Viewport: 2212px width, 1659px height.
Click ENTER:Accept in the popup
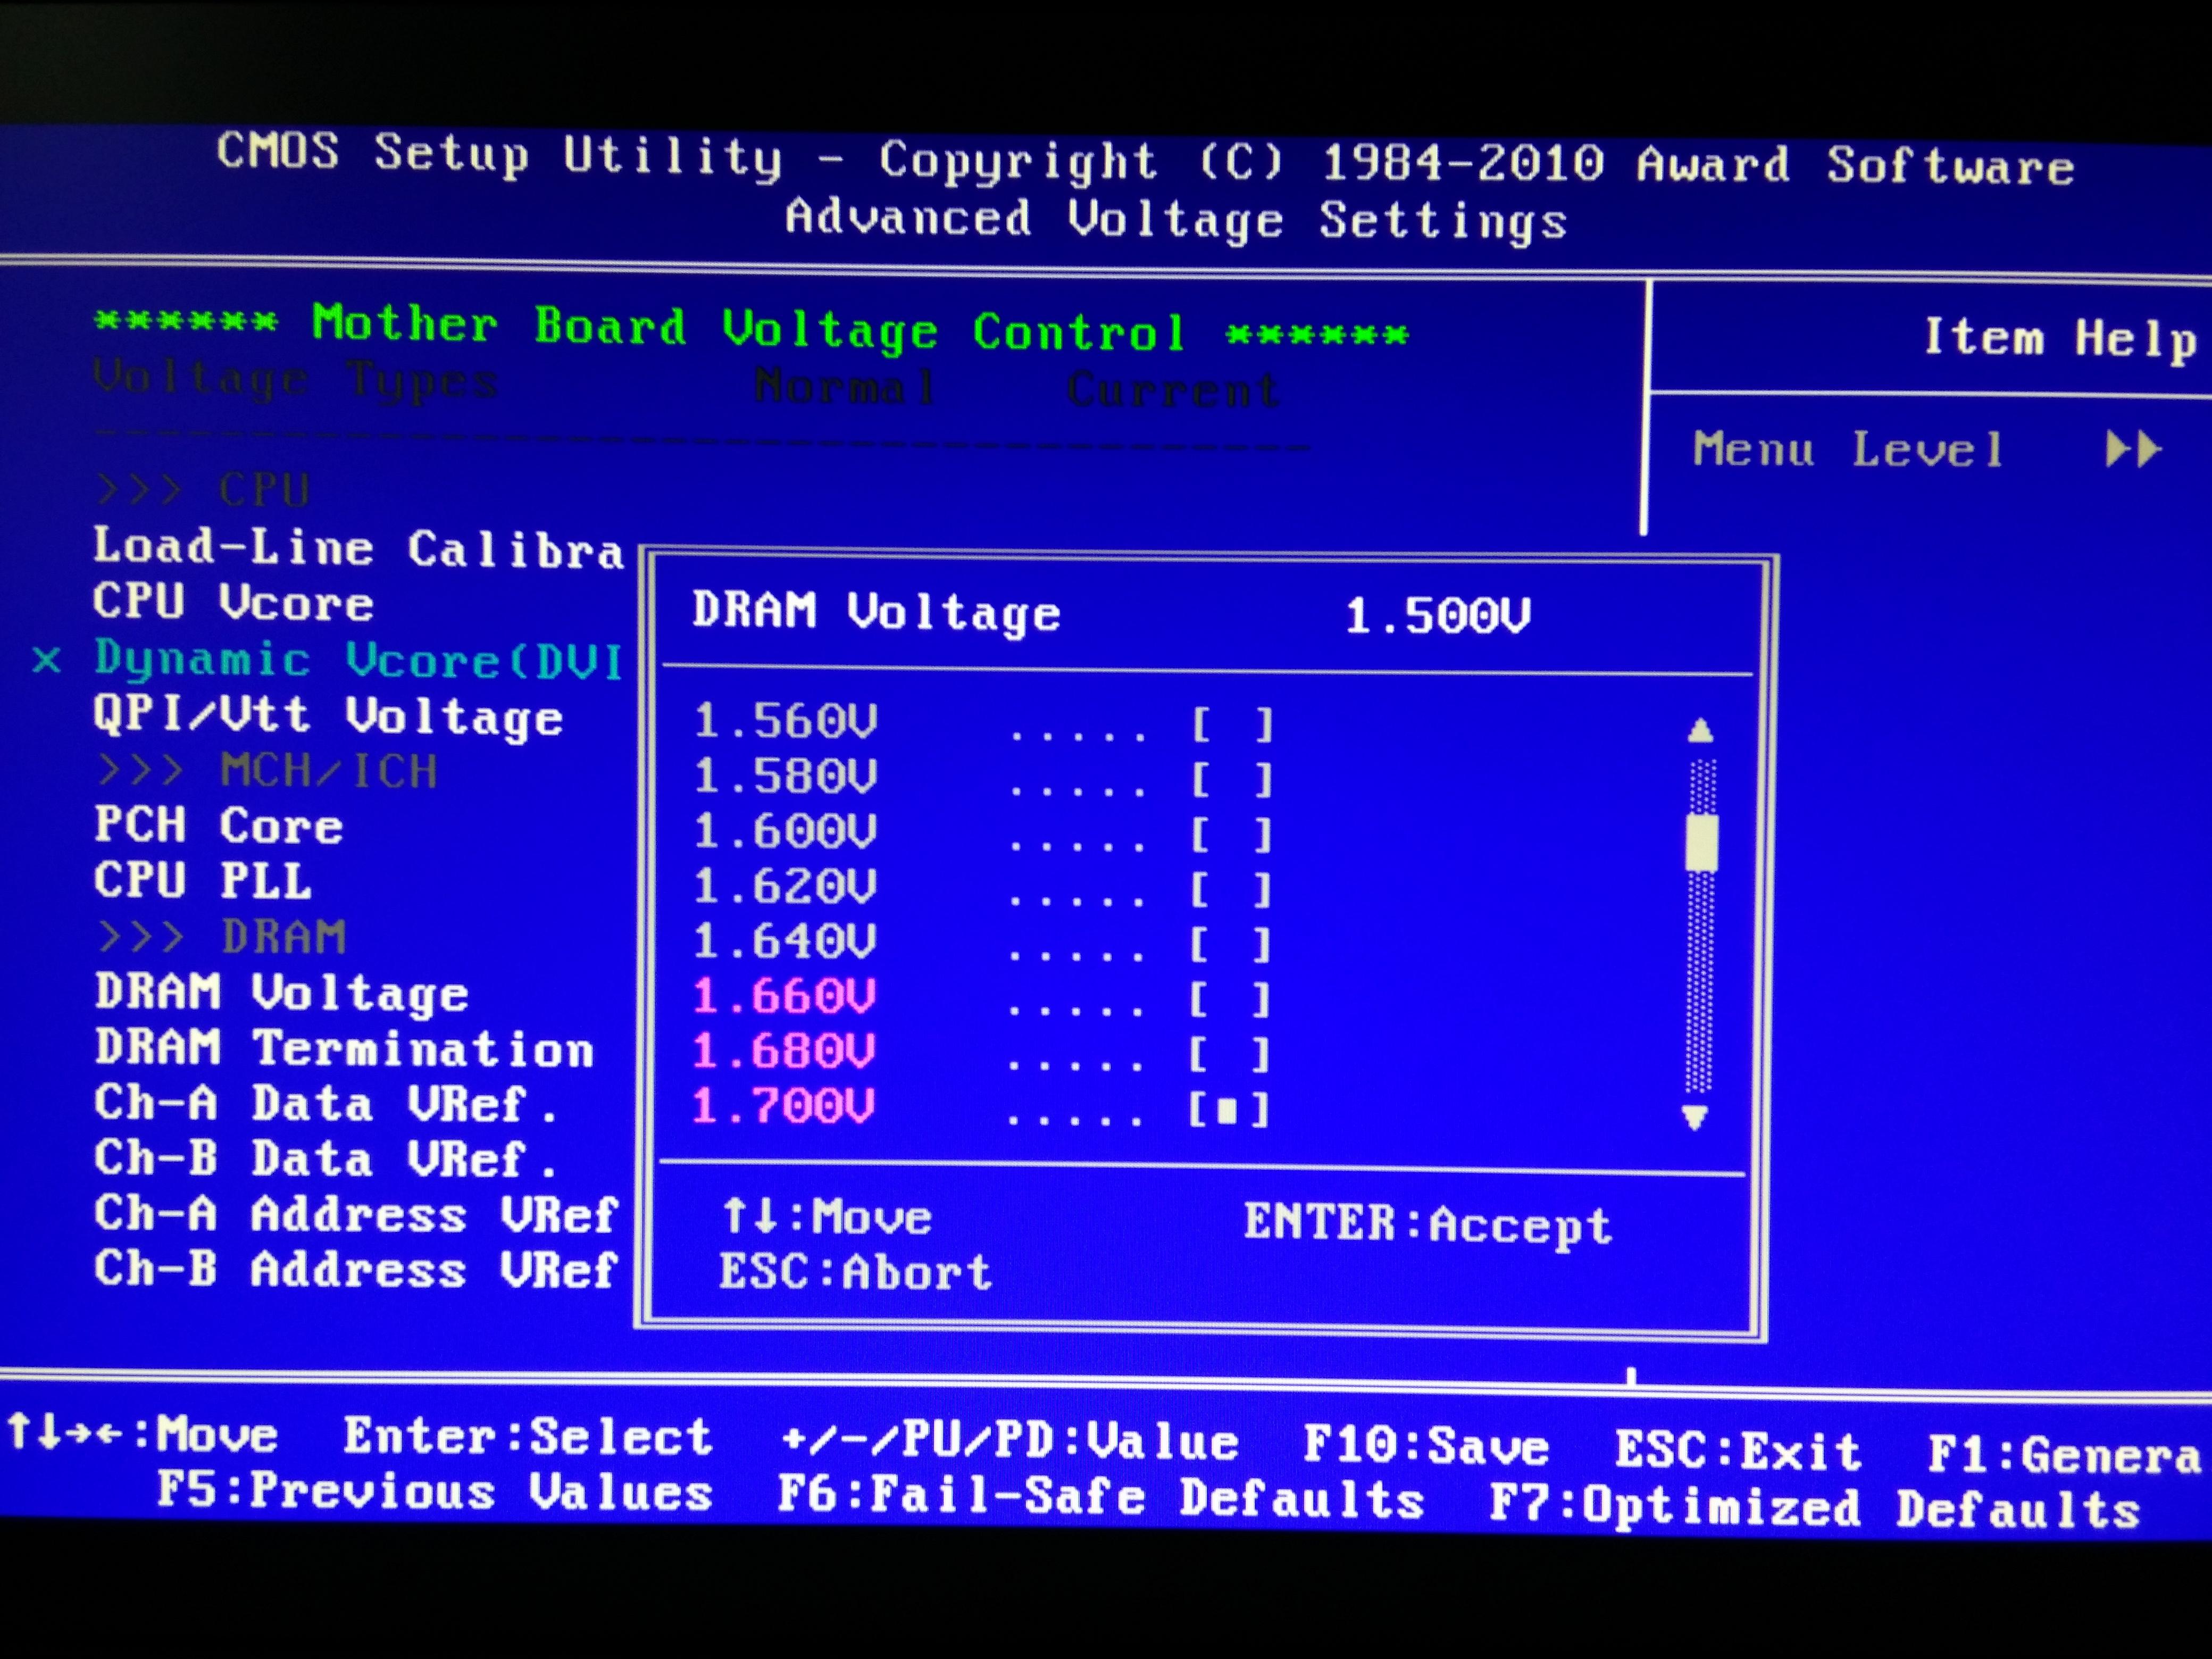coord(1427,1223)
